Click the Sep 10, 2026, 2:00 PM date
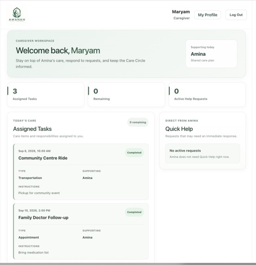The width and height of the screenshot is (256, 265). click(34, 210)
